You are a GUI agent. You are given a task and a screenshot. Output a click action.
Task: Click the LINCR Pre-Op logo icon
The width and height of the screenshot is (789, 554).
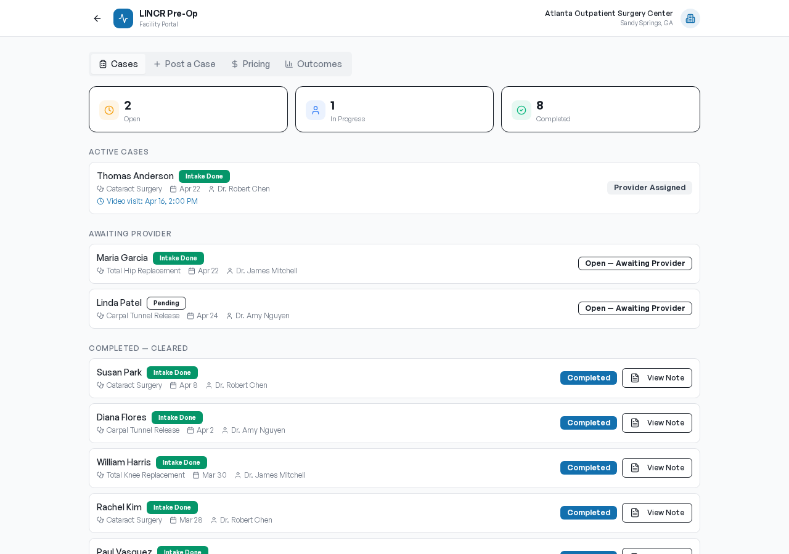click(x=123, y=18)
